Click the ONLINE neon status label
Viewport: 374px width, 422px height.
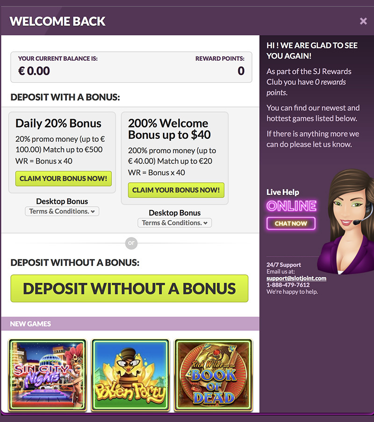[x=291, y=206]
